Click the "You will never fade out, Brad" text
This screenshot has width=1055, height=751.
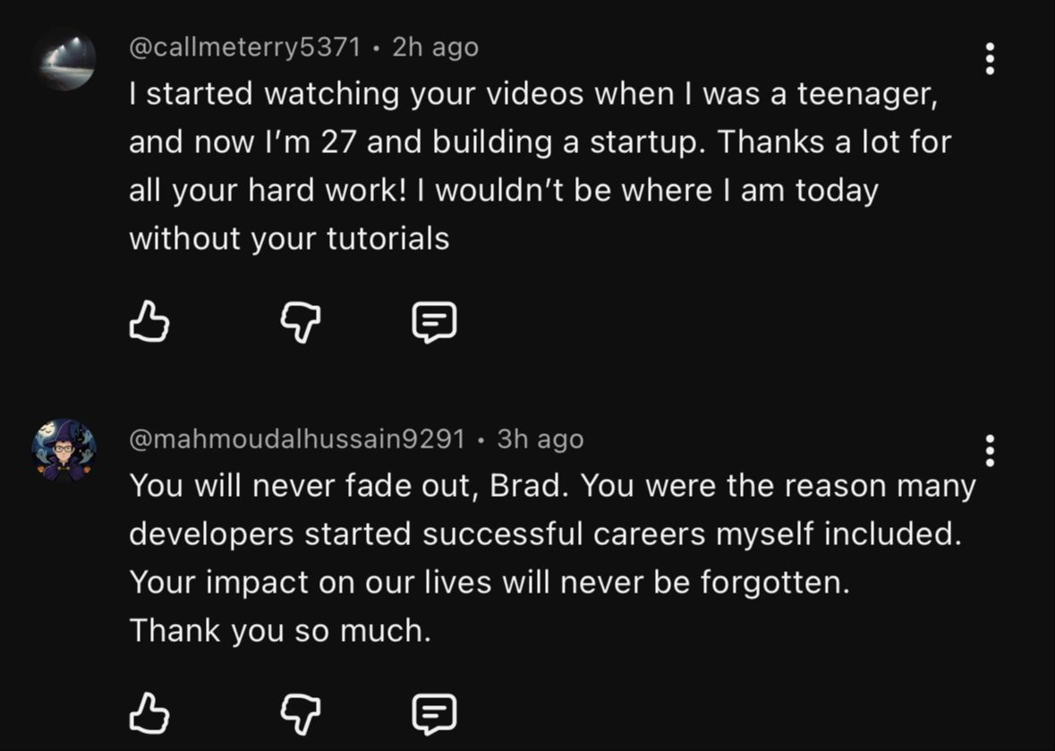353,486
